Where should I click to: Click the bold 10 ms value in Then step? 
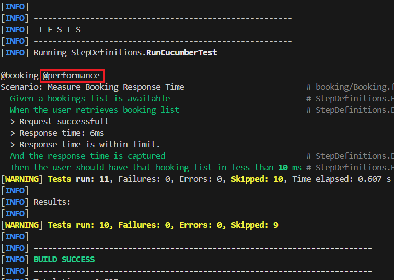[289, 167]
